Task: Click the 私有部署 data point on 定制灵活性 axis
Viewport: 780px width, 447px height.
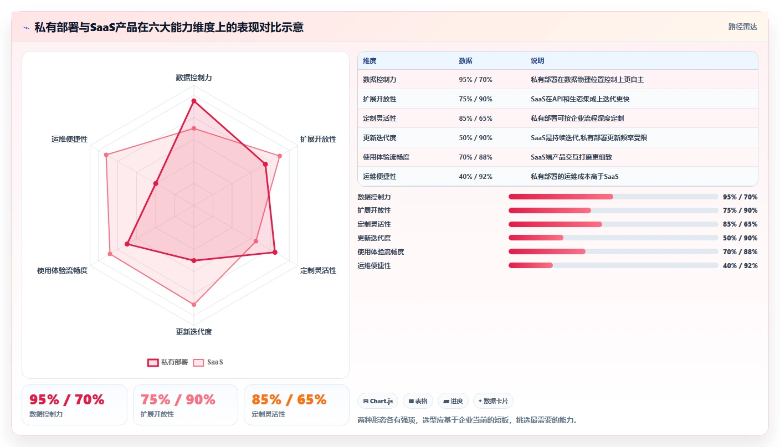Action: pyautogui.click(x=275, y=253)
